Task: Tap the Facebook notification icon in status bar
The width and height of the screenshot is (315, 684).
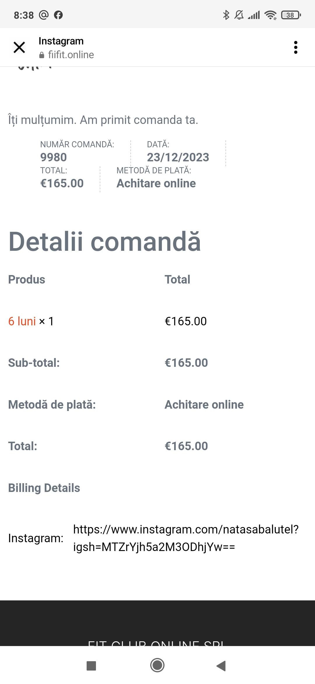Action: [x=58, y=15]
